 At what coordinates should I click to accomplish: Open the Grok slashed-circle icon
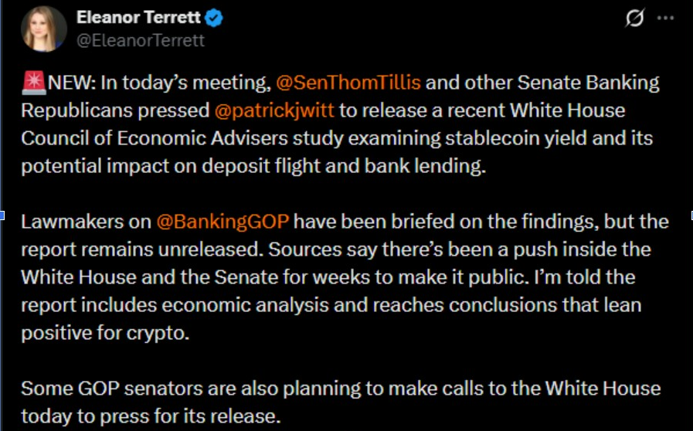coord(634,19)
